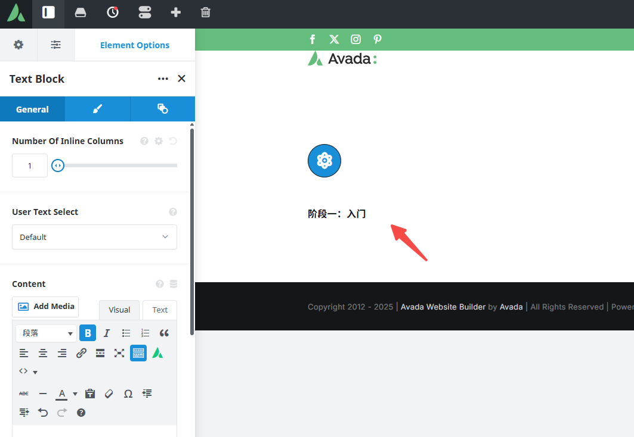
Task: Open the text color dropdown arrow
Action: (74, 394)
